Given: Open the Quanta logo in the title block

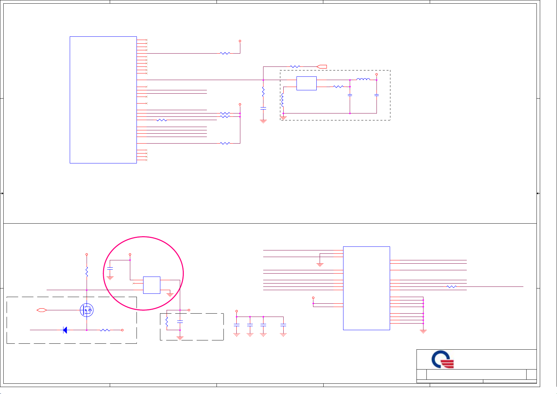Looking at the screenshot, I should coord(443,360).
